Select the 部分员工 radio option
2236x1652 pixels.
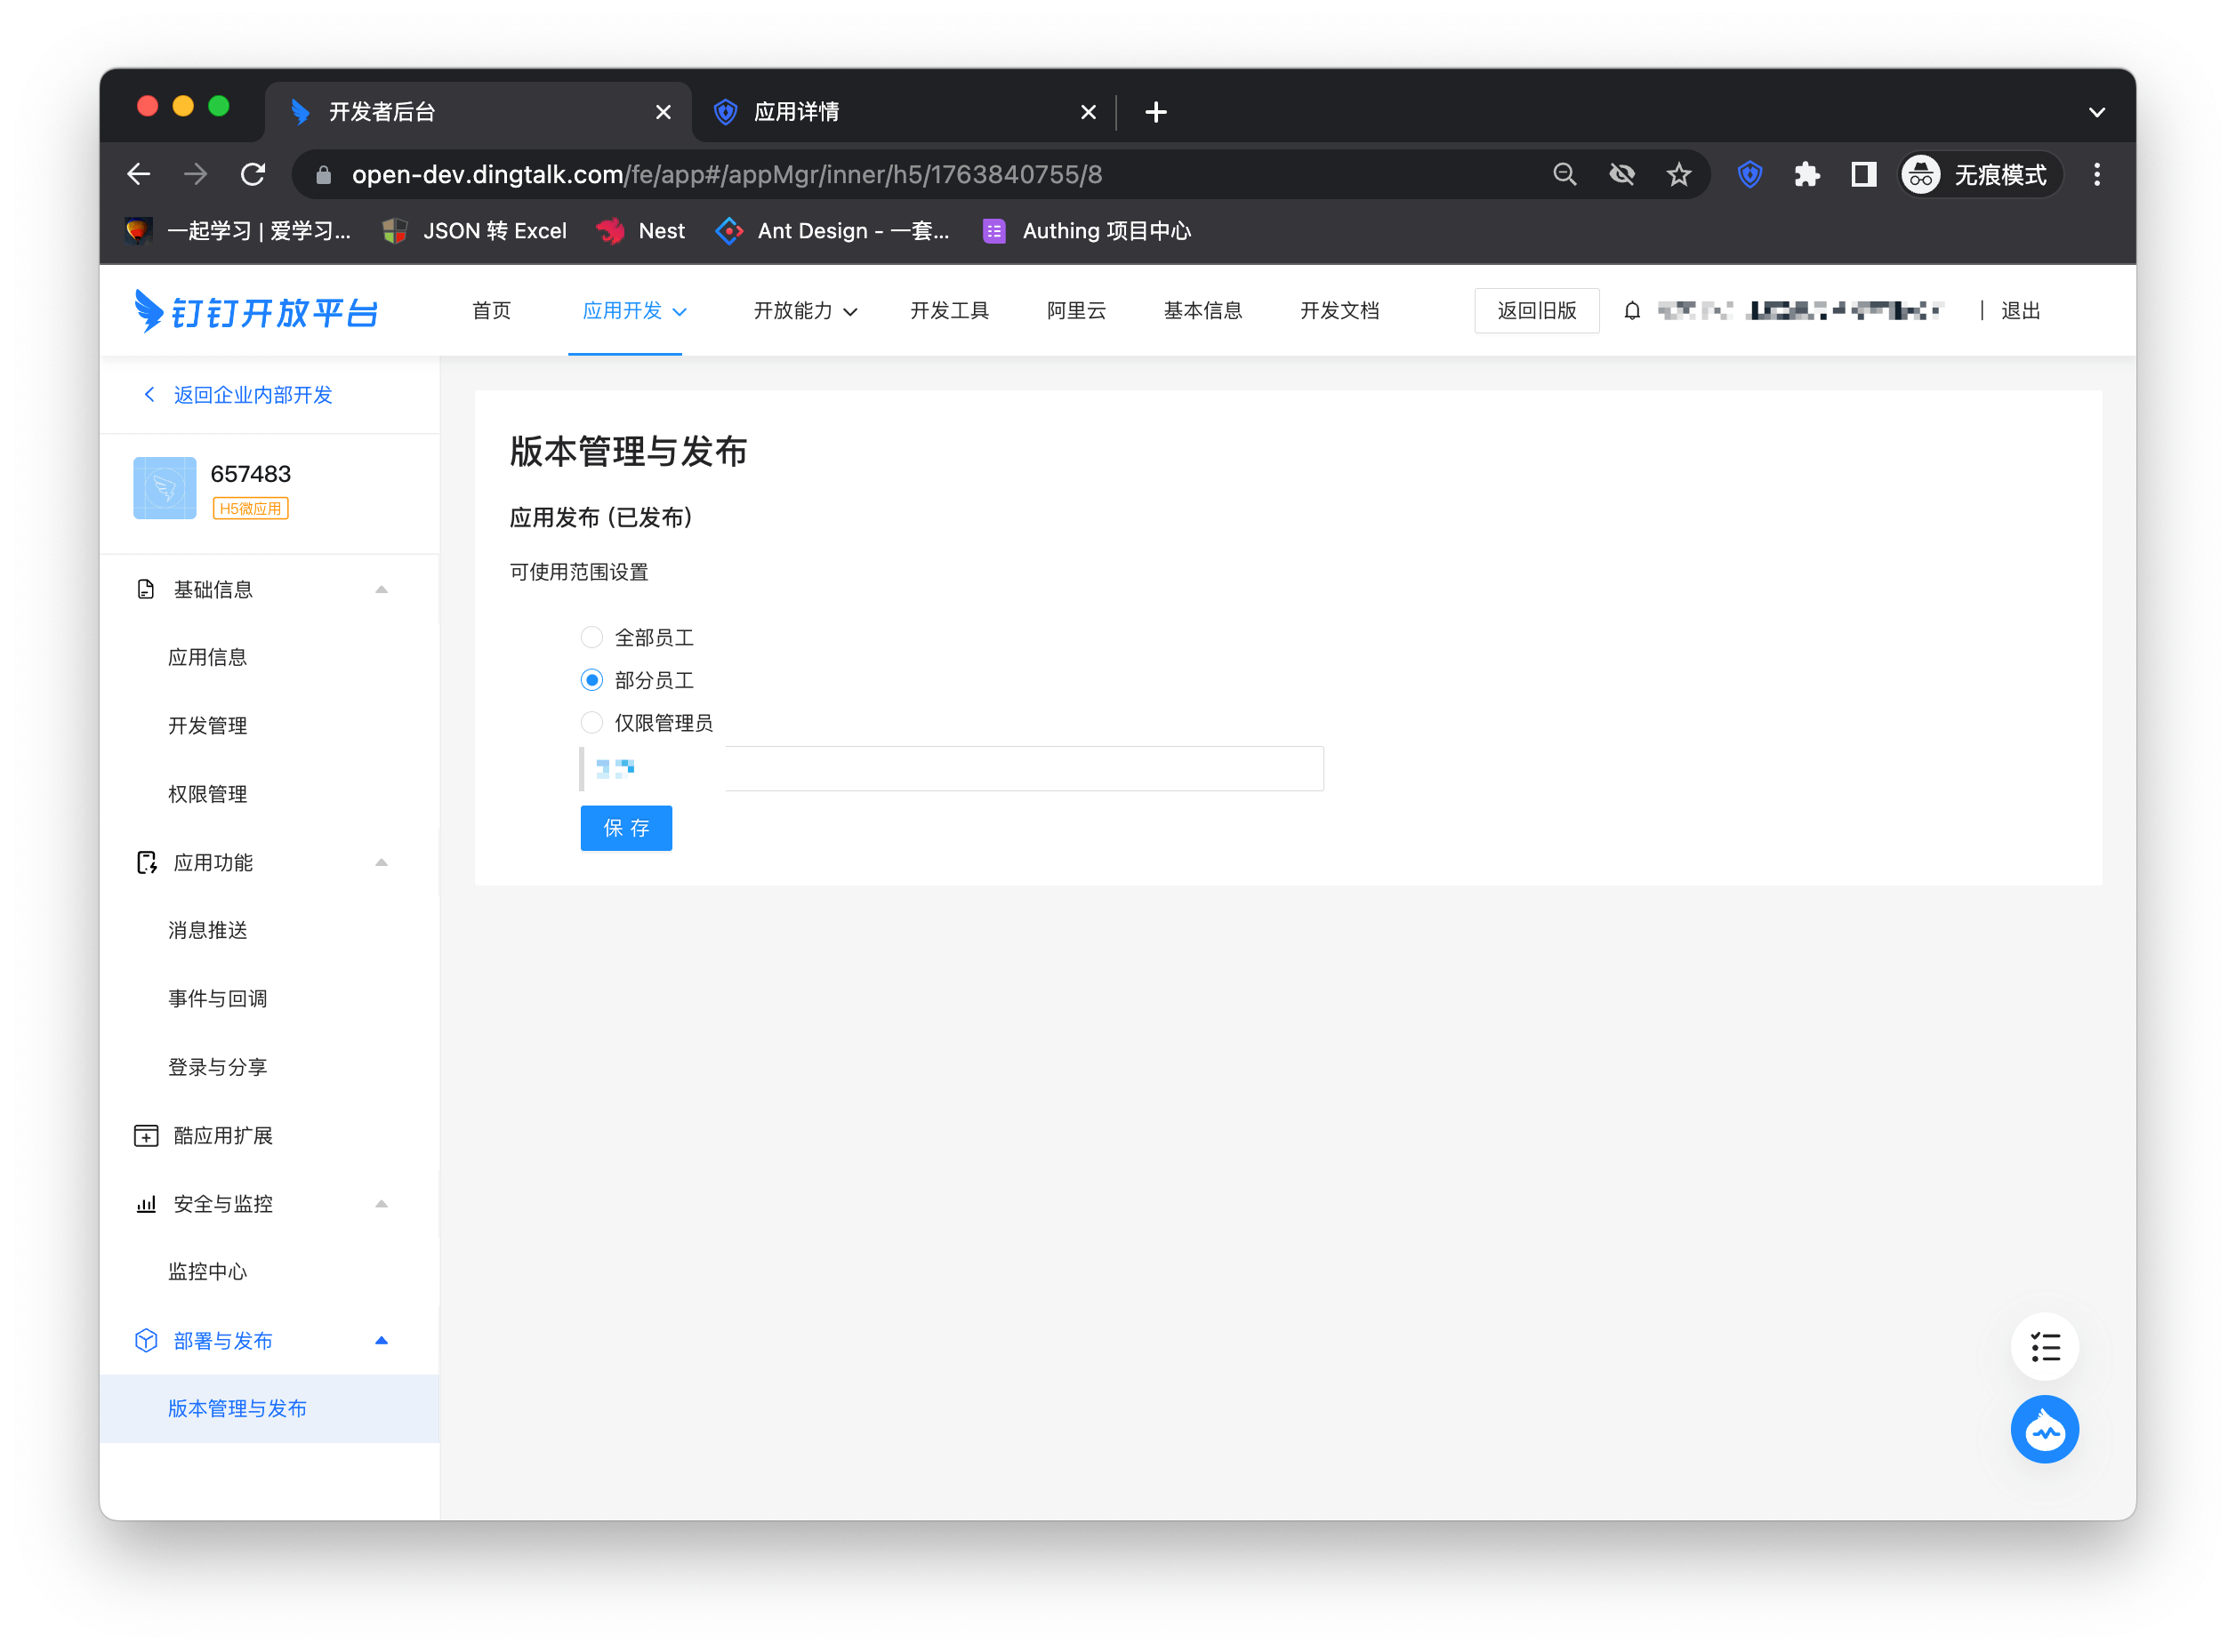(591, 680)
